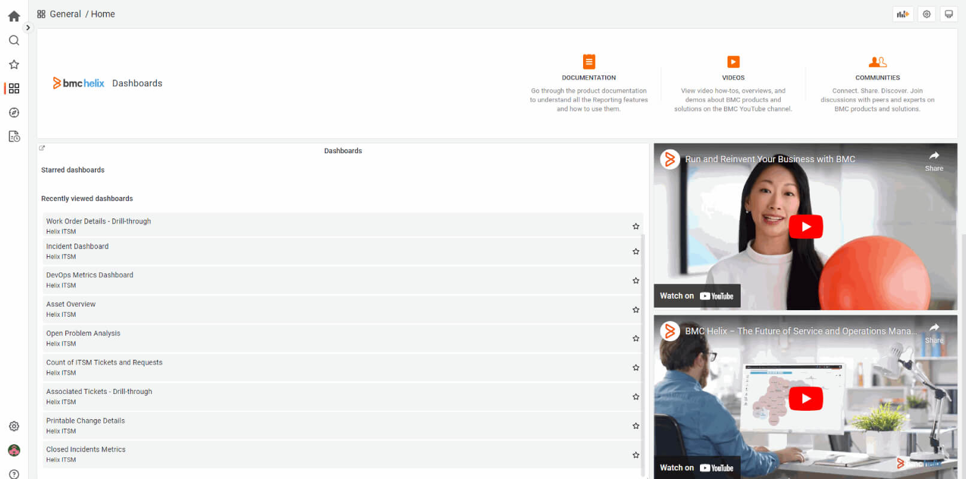Click the BMC Helix logo
966x479 pixels.
click(79, 83)
